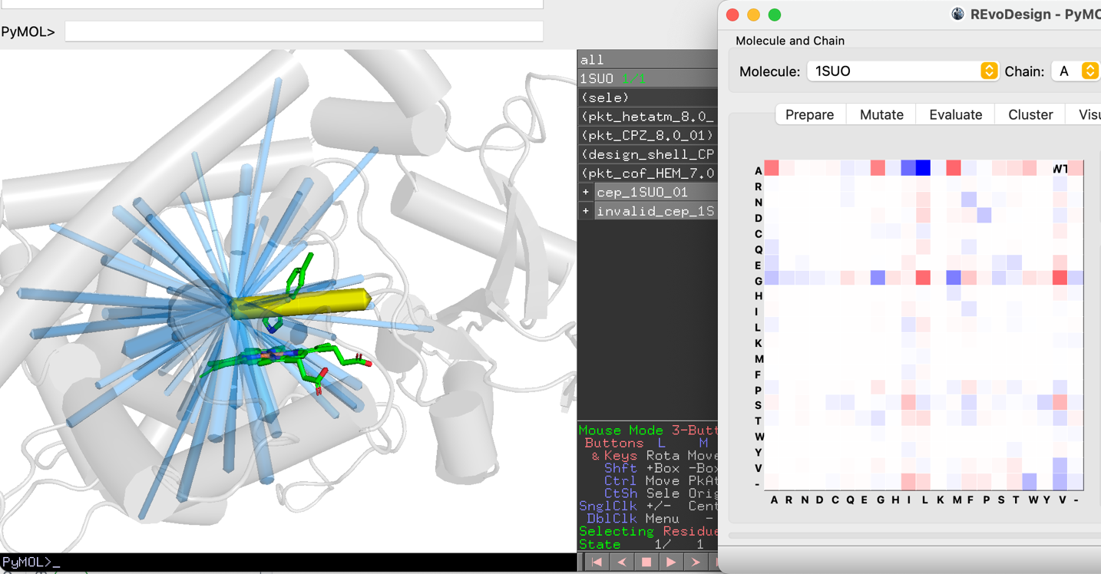
Task: Switch to the Evaluate tab
Action: [x=955, y=114]
